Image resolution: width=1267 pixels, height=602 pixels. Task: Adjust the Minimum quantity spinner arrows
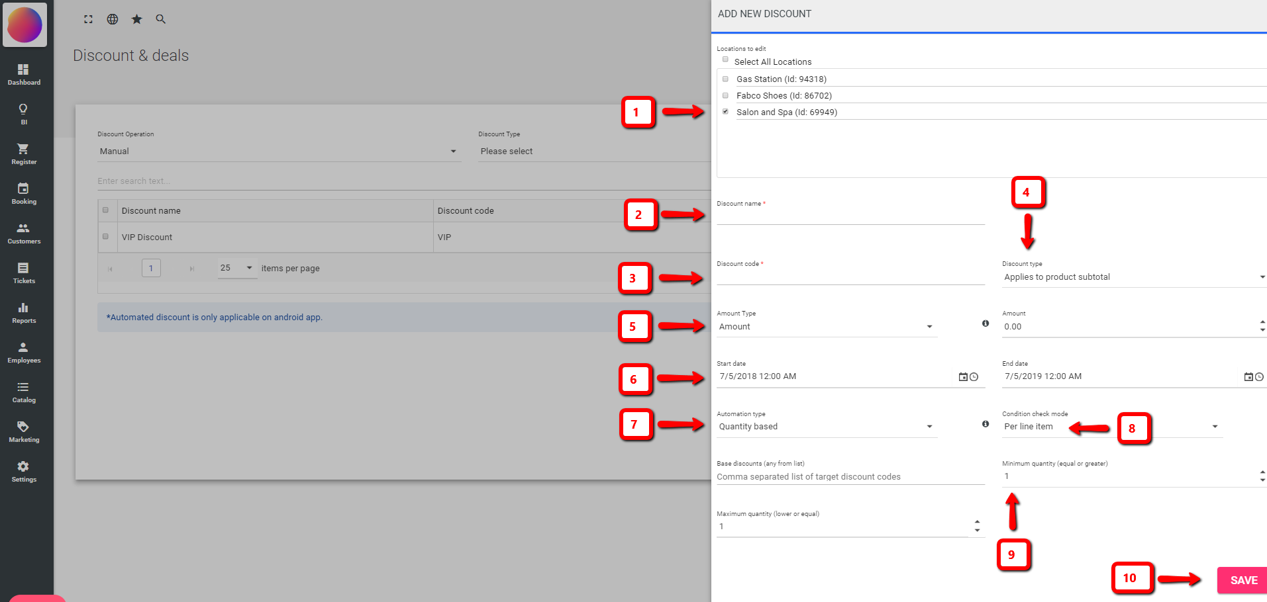click(1262, 476)
